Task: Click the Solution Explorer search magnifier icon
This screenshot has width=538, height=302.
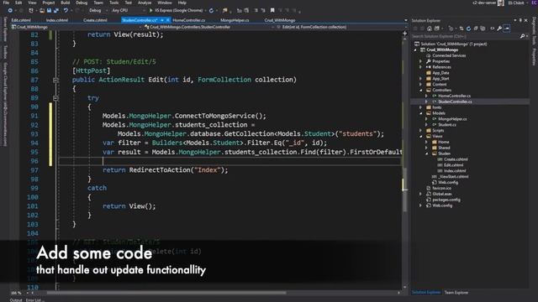Action: point(522,36)
